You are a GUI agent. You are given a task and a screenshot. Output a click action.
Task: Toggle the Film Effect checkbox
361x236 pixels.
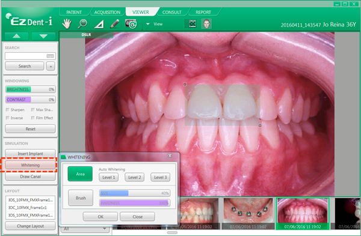[x=32, y=118]
